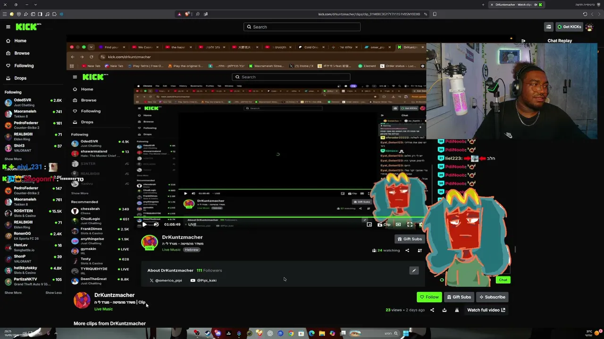Click the Subscribe button

492,297
